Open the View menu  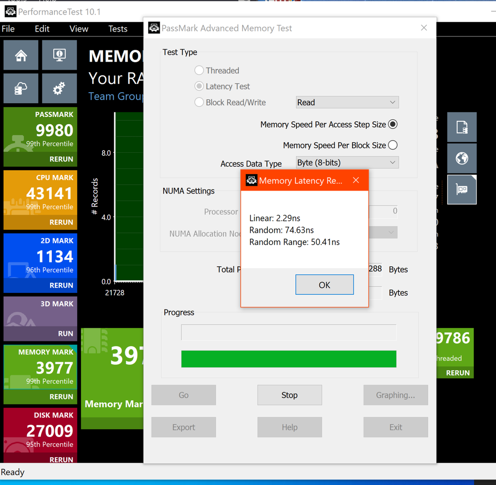click(x=79, y=29)
